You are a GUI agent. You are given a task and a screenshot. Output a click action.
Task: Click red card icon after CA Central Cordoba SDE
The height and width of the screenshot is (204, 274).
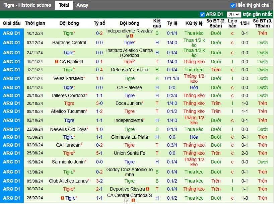[133, 201]
